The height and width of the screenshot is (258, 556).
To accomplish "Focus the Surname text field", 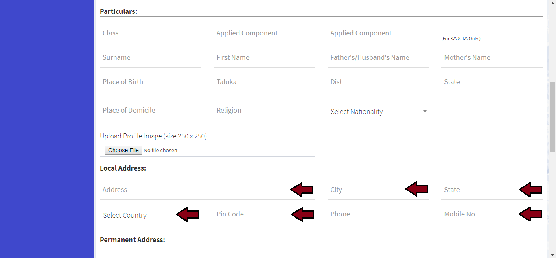I will [151, 58].
